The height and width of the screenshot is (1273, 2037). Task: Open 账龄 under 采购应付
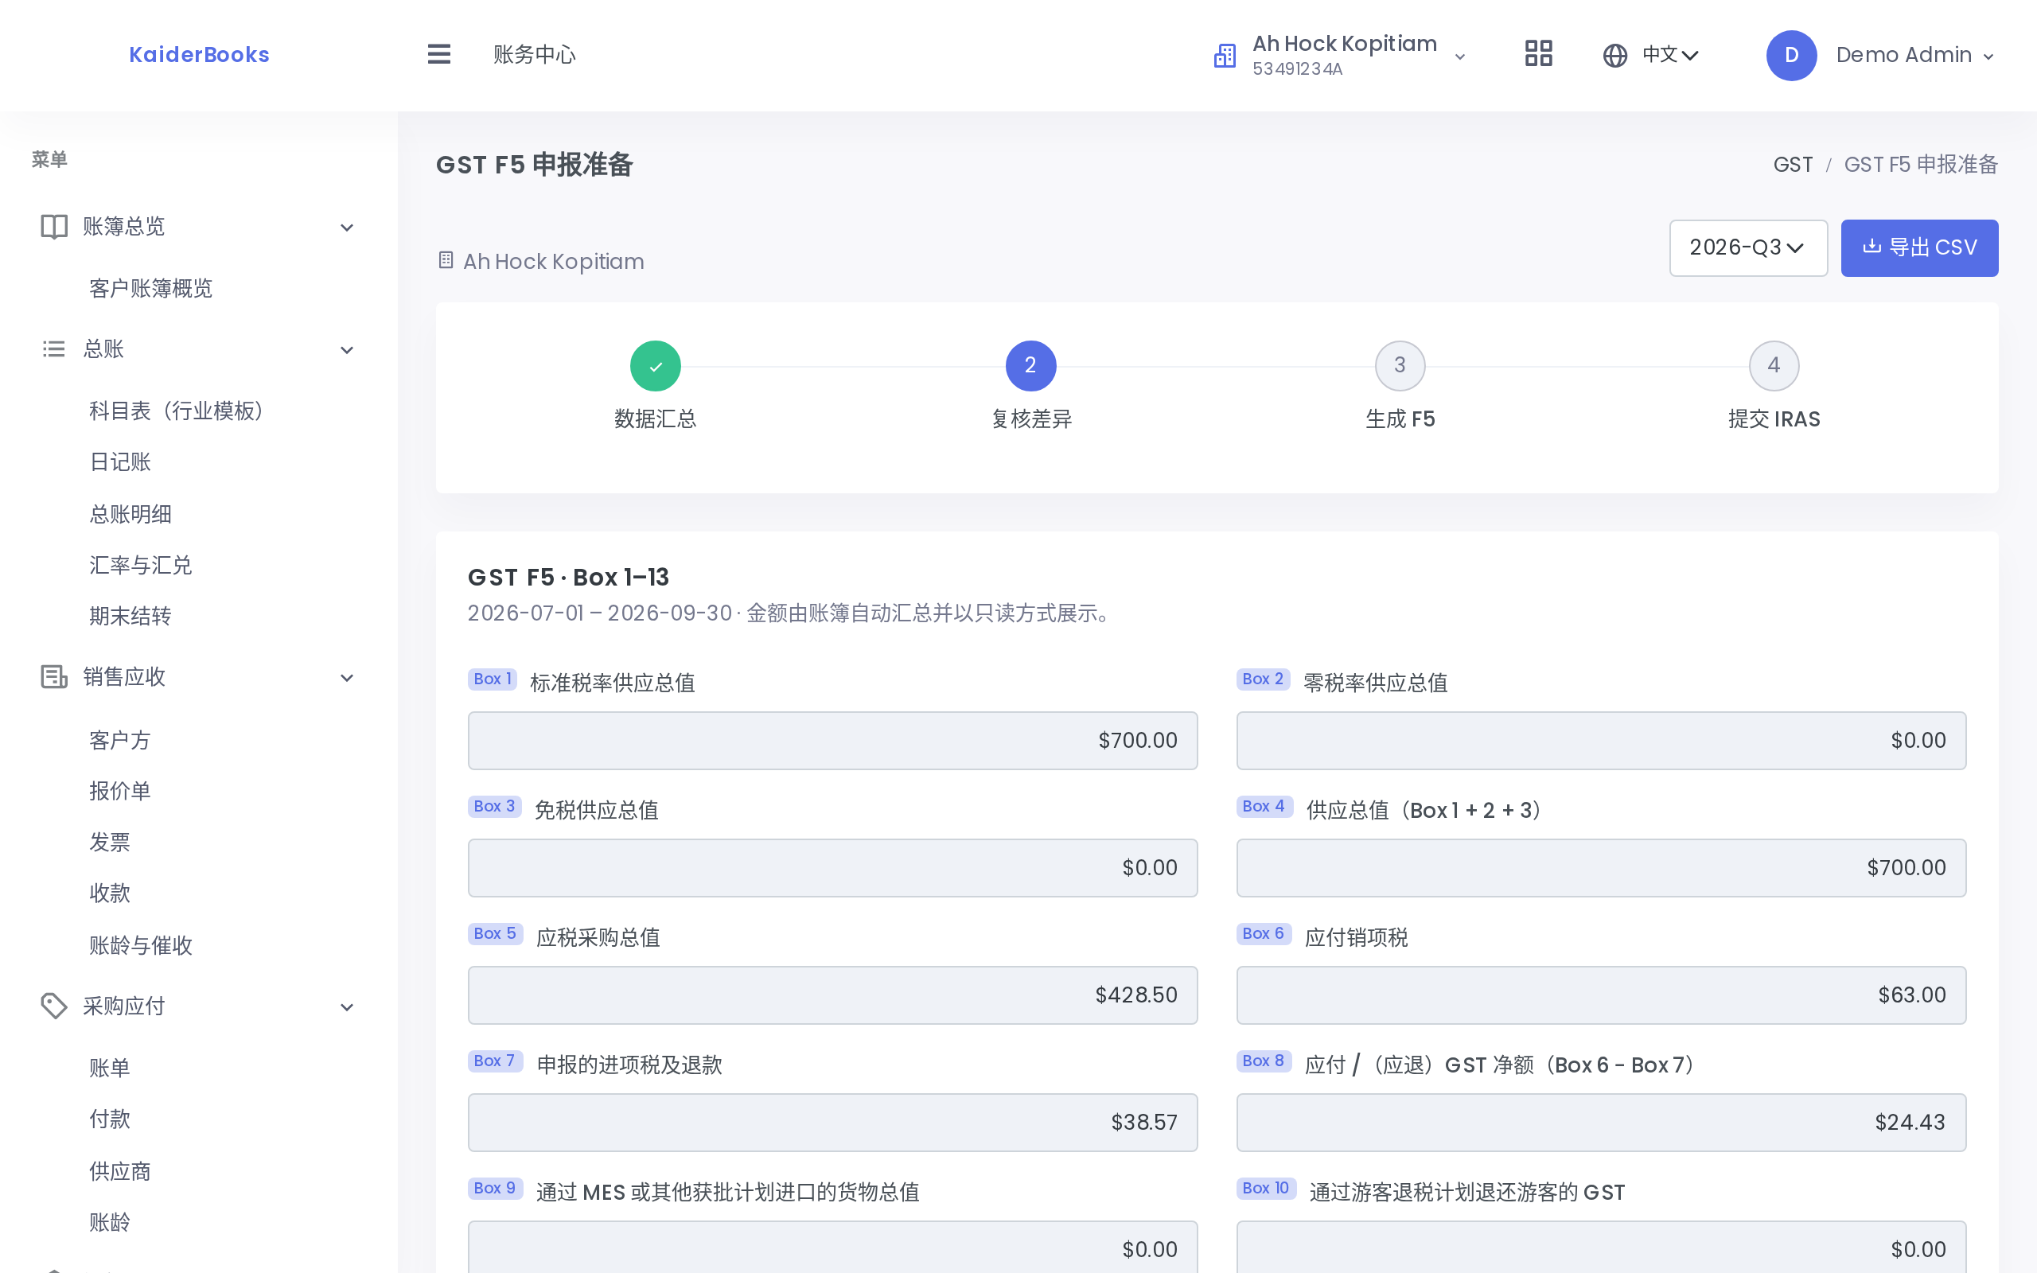[110, 1223]
